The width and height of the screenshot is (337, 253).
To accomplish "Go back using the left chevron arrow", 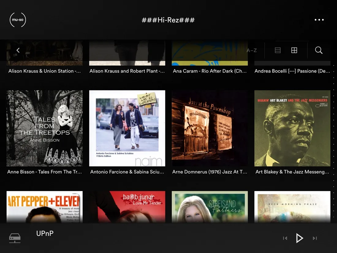I will click(18, 50).
